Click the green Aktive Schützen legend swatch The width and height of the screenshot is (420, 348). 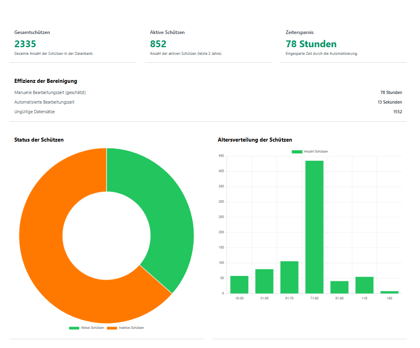point(74,328)
